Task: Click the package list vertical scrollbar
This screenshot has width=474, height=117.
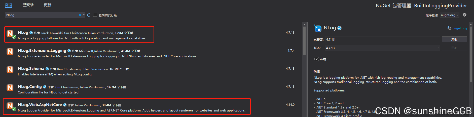Action: 304,40
